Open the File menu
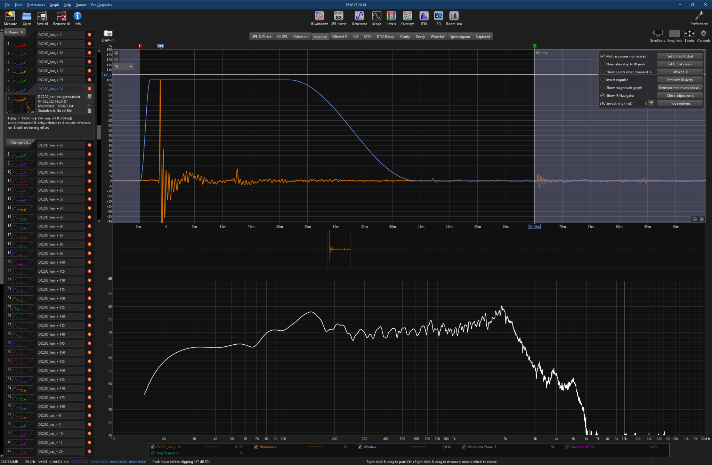Viewport: 712px width, 465px height. point(7,5)
